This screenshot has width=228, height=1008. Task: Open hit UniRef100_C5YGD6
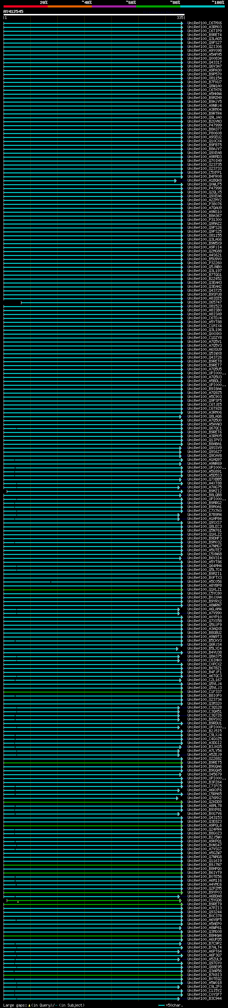tap(204, 900)
